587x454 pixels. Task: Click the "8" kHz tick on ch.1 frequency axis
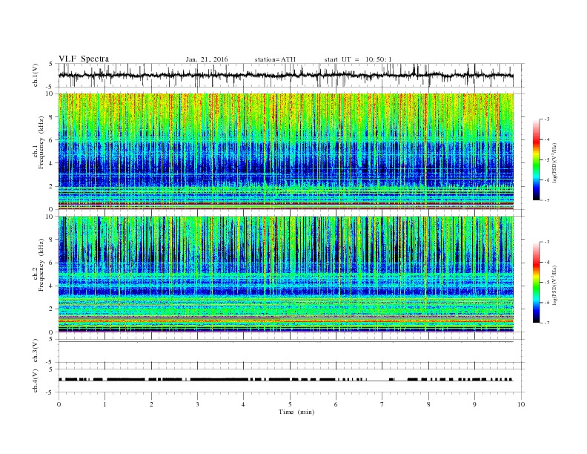click(51, 117)
